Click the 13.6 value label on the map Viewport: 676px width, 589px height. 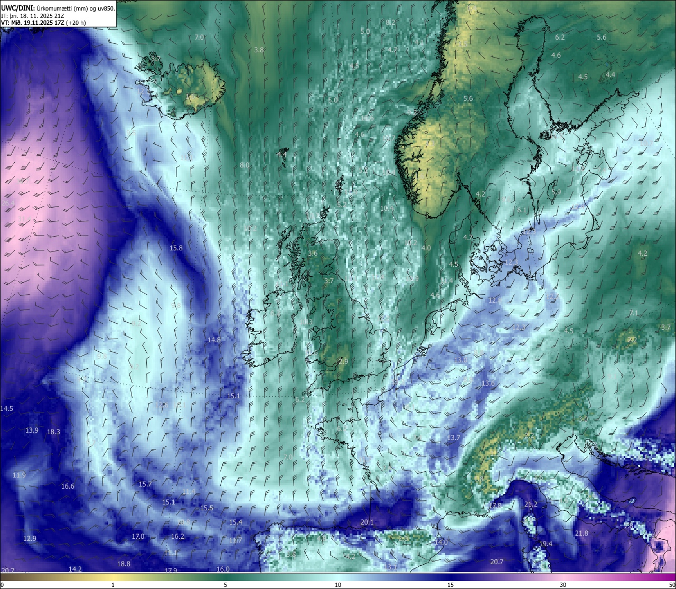(488, 384)
